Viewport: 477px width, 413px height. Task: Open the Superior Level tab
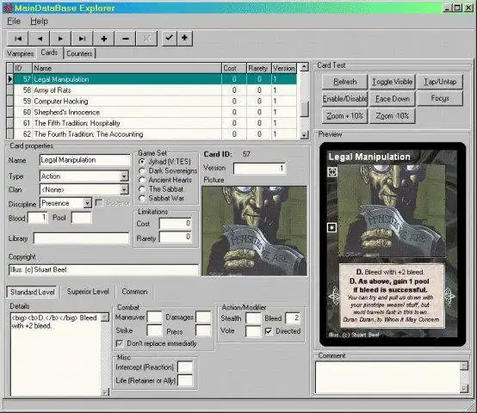pos(88,292)
